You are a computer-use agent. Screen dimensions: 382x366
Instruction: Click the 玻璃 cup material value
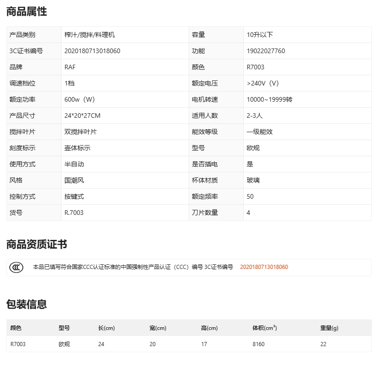click(x=253, y=180)
